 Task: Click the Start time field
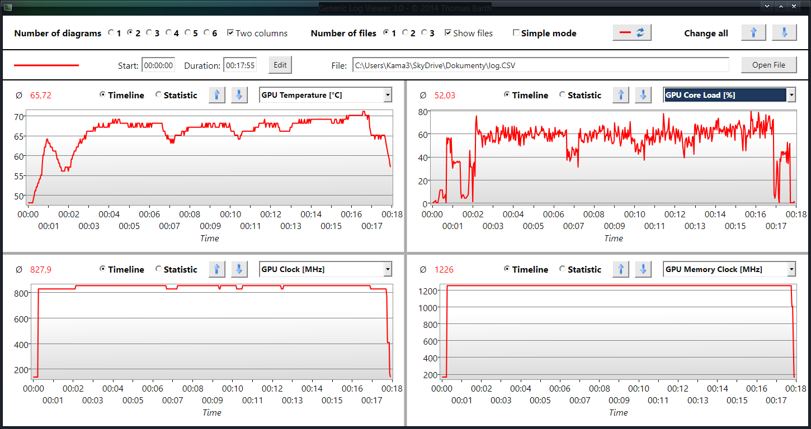(158, 65)
